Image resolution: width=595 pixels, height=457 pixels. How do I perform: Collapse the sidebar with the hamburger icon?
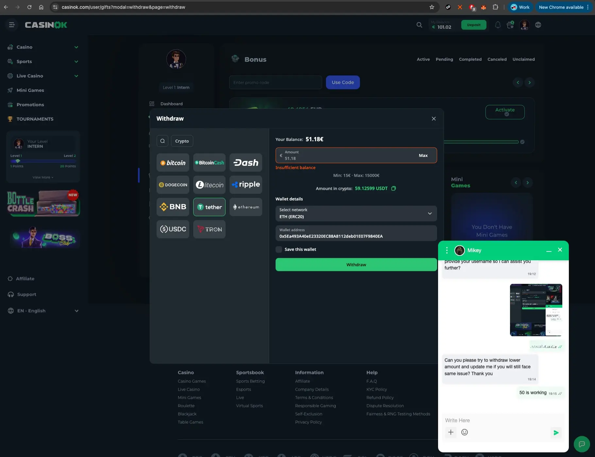click(12, 25)
